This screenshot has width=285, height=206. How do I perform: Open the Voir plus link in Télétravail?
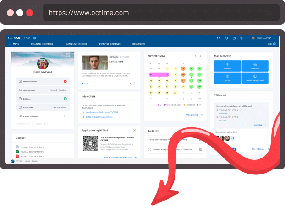click(x=260, y=125)
